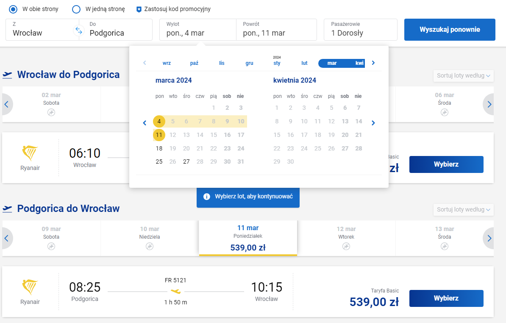Select 'wrz' month tab in calendar
Viewport: 506px width, 323px height.
(x=167, y=63)
